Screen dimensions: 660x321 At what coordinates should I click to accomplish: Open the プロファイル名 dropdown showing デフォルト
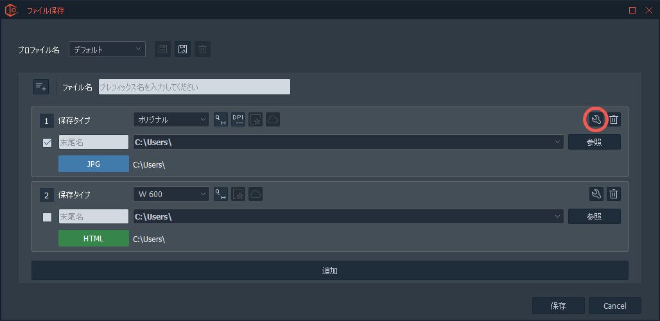(x=107, y=49)
